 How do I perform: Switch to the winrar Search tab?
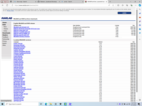[72, 2]
